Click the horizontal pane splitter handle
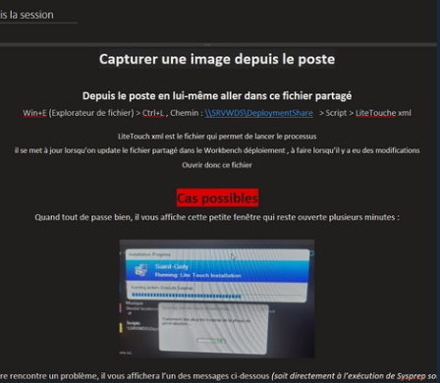Screen dimensions: 440x383 (207, 44)
